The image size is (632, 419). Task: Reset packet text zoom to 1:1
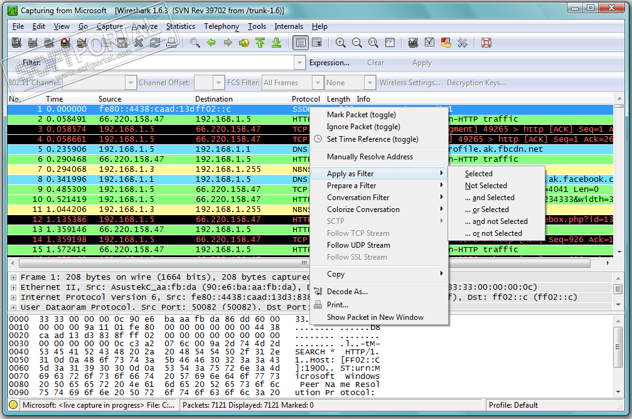pos(373,43)
